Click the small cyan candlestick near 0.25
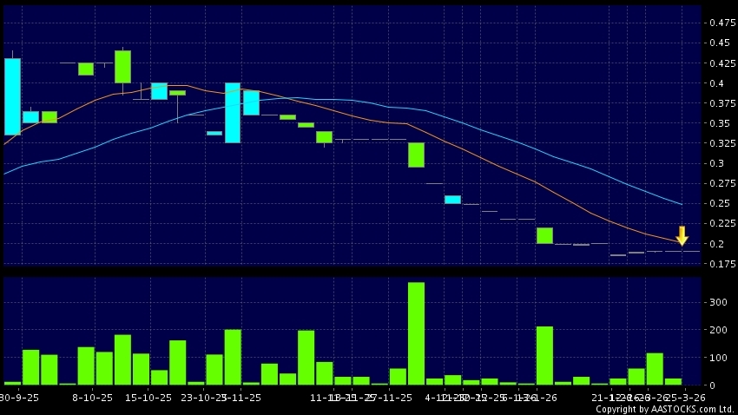Image resolution: width=738 pixels, height=415 pixels. (x=452, y=200)
